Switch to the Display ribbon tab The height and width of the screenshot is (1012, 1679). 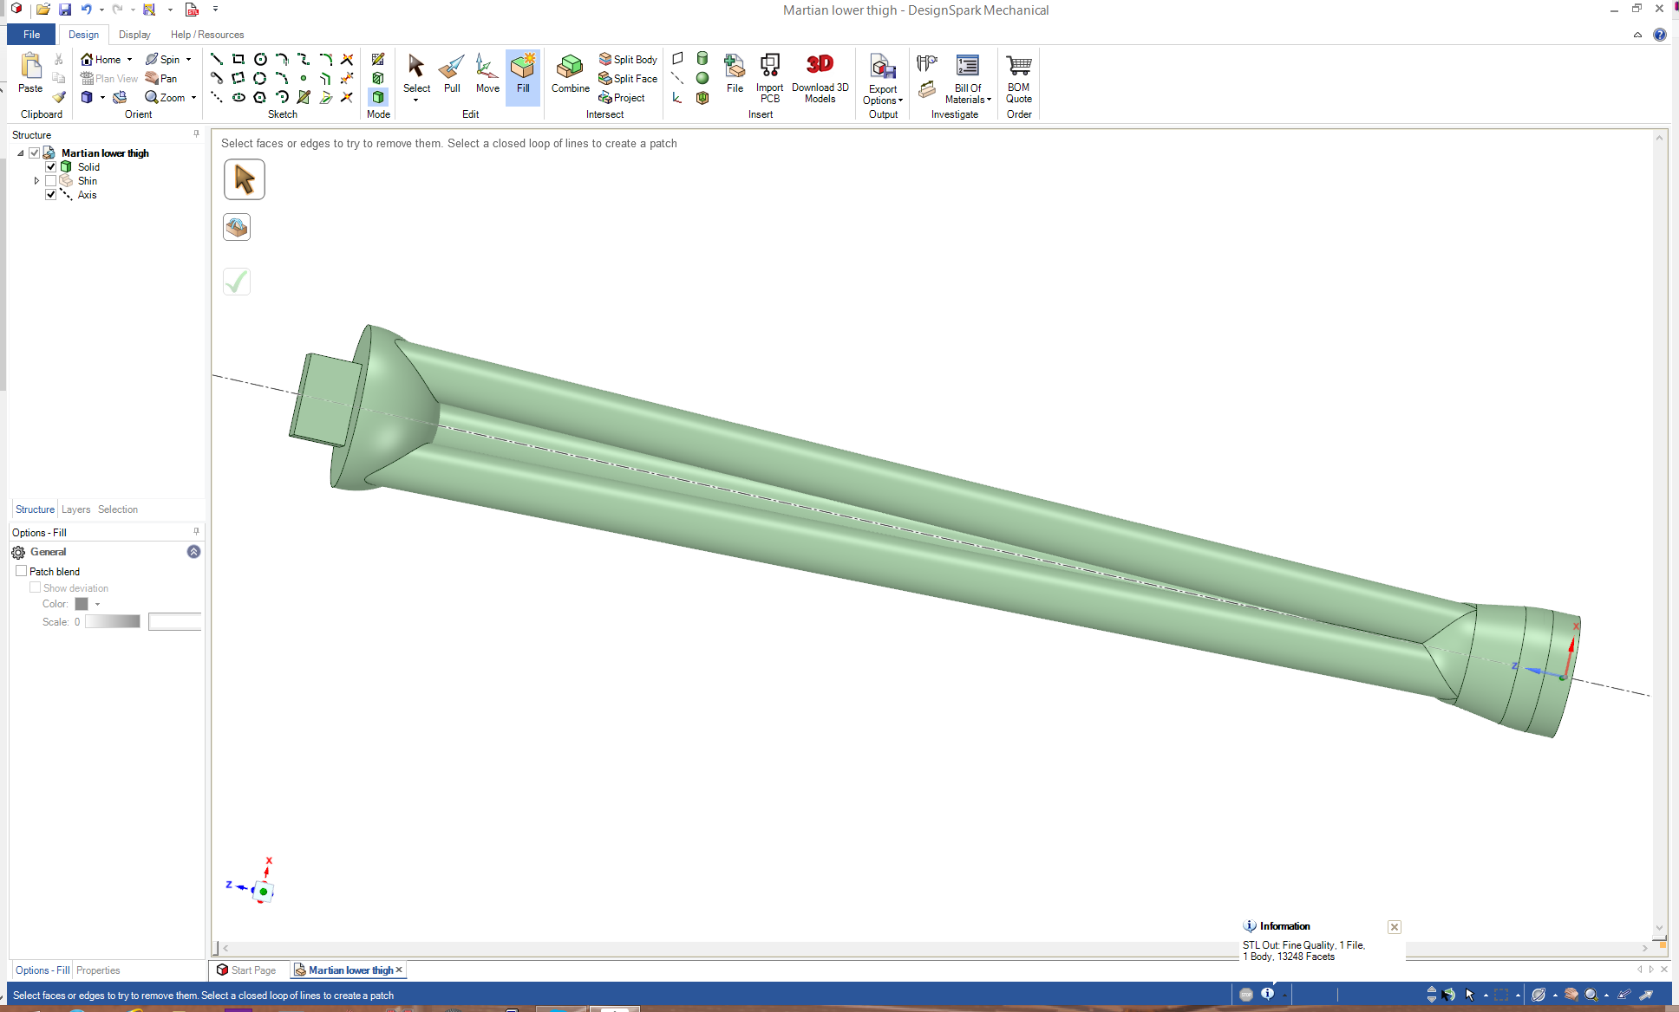coord(134,35)
